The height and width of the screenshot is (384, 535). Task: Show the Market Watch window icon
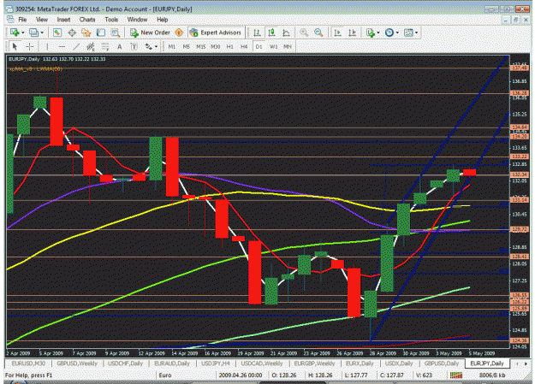coord(57,32)
